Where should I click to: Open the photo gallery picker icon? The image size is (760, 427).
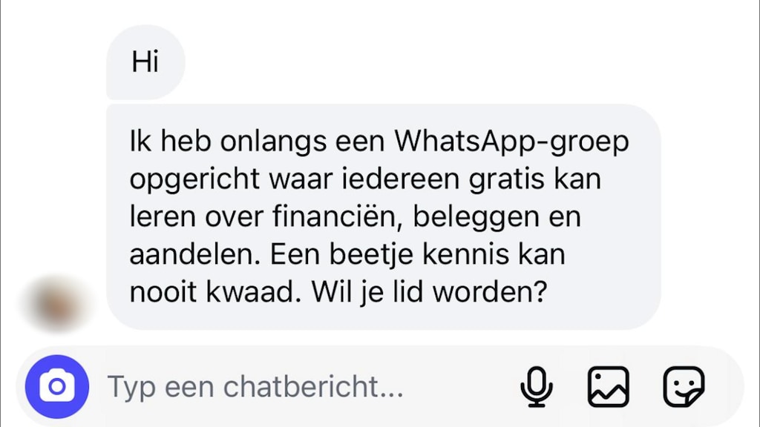[x=609, y=386]
